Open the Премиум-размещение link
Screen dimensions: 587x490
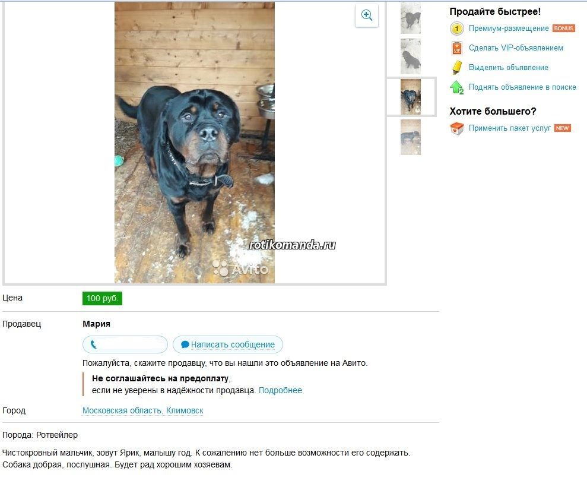click(509, 29)
